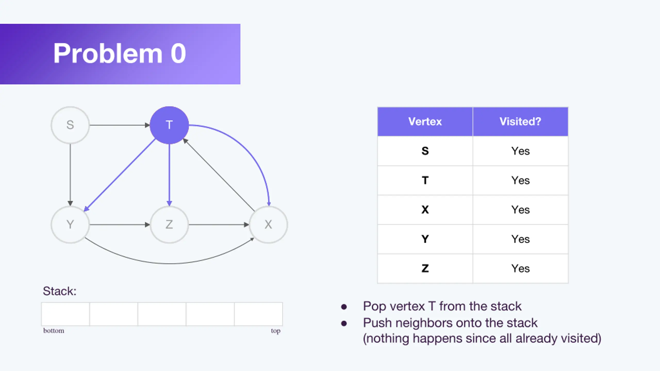Click the Yes cell for vertex Y
Screen dimensions: 660x371
(x=520, y=239)
